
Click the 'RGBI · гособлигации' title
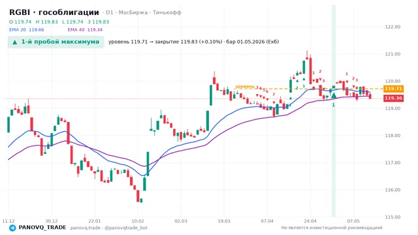[54, 12]
